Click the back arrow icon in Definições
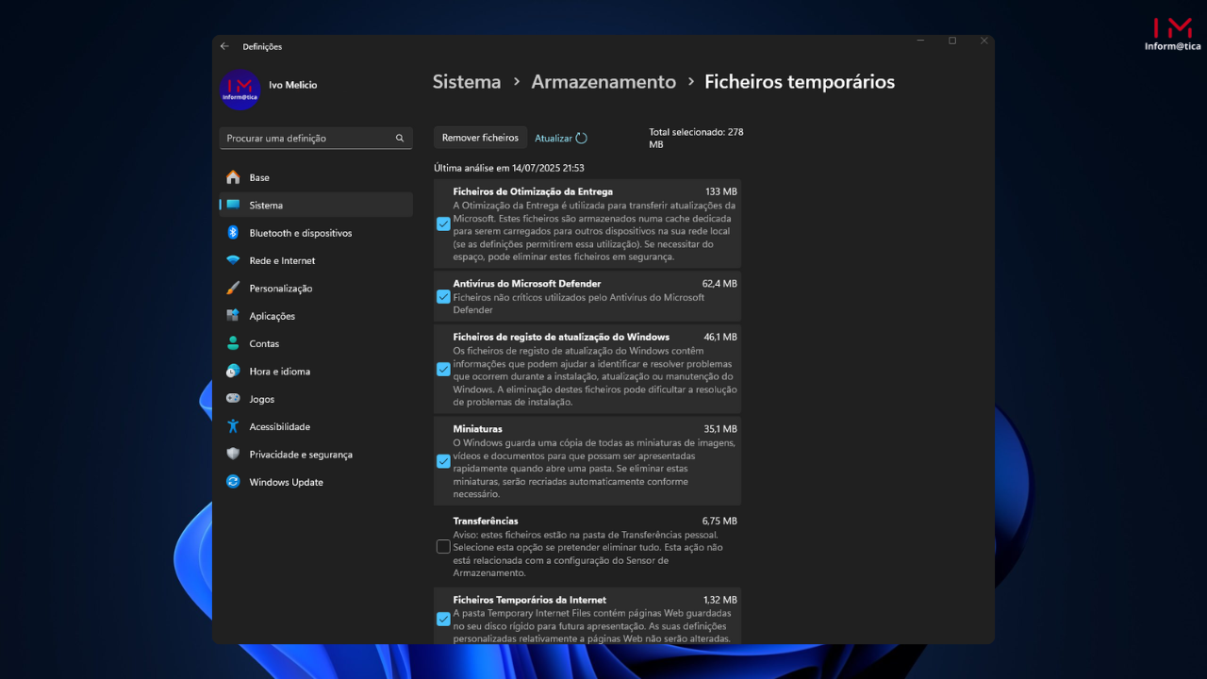This screenshot has width=1207, height=679. [x=224, y=46]
